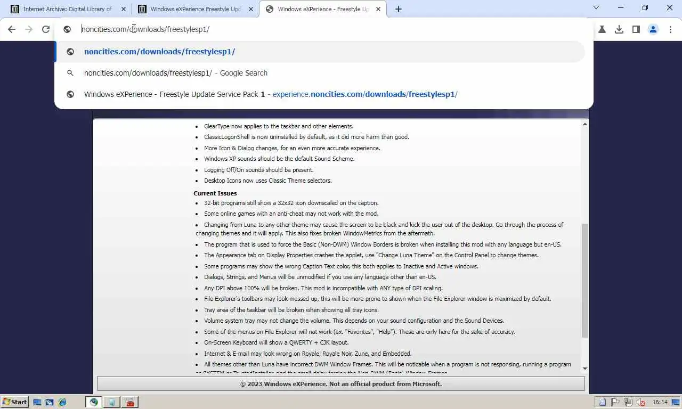Viewport: 682px width, 409px height.
Task: Pick the Freestyle Update Service Pack 1 suggestion
Action: (320, 94)
